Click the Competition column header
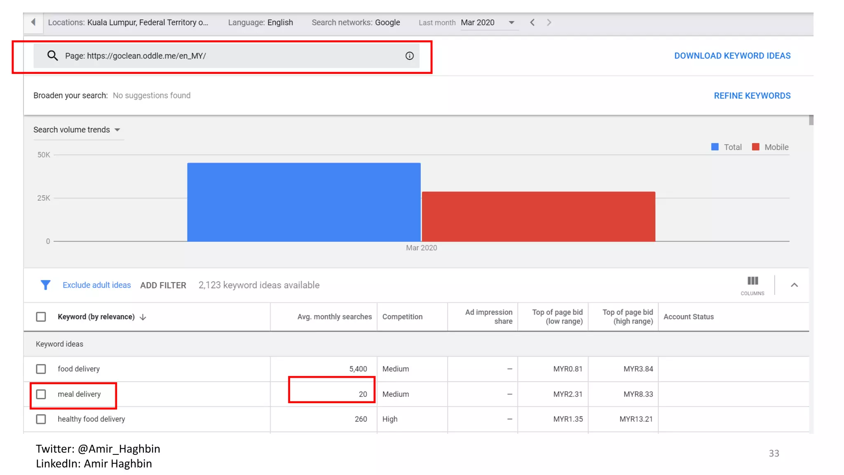Viewport: 844px width, 475px height. (402, 317)
